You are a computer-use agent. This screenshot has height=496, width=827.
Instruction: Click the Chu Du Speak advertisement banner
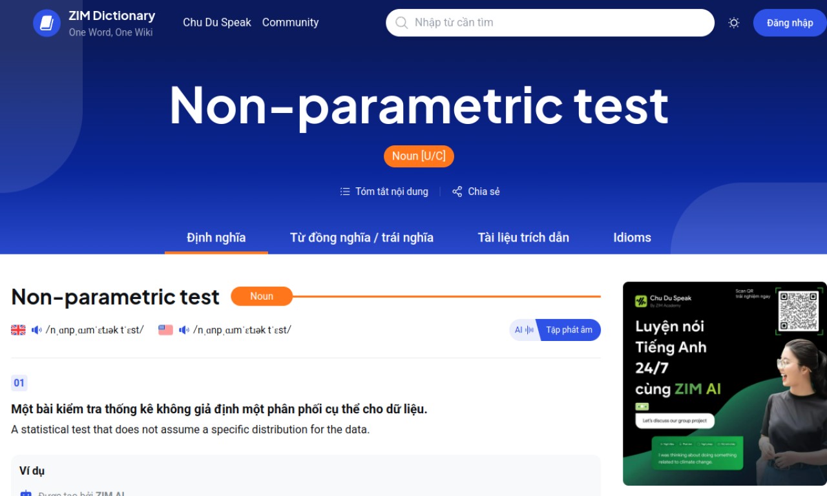coord(724,384)
